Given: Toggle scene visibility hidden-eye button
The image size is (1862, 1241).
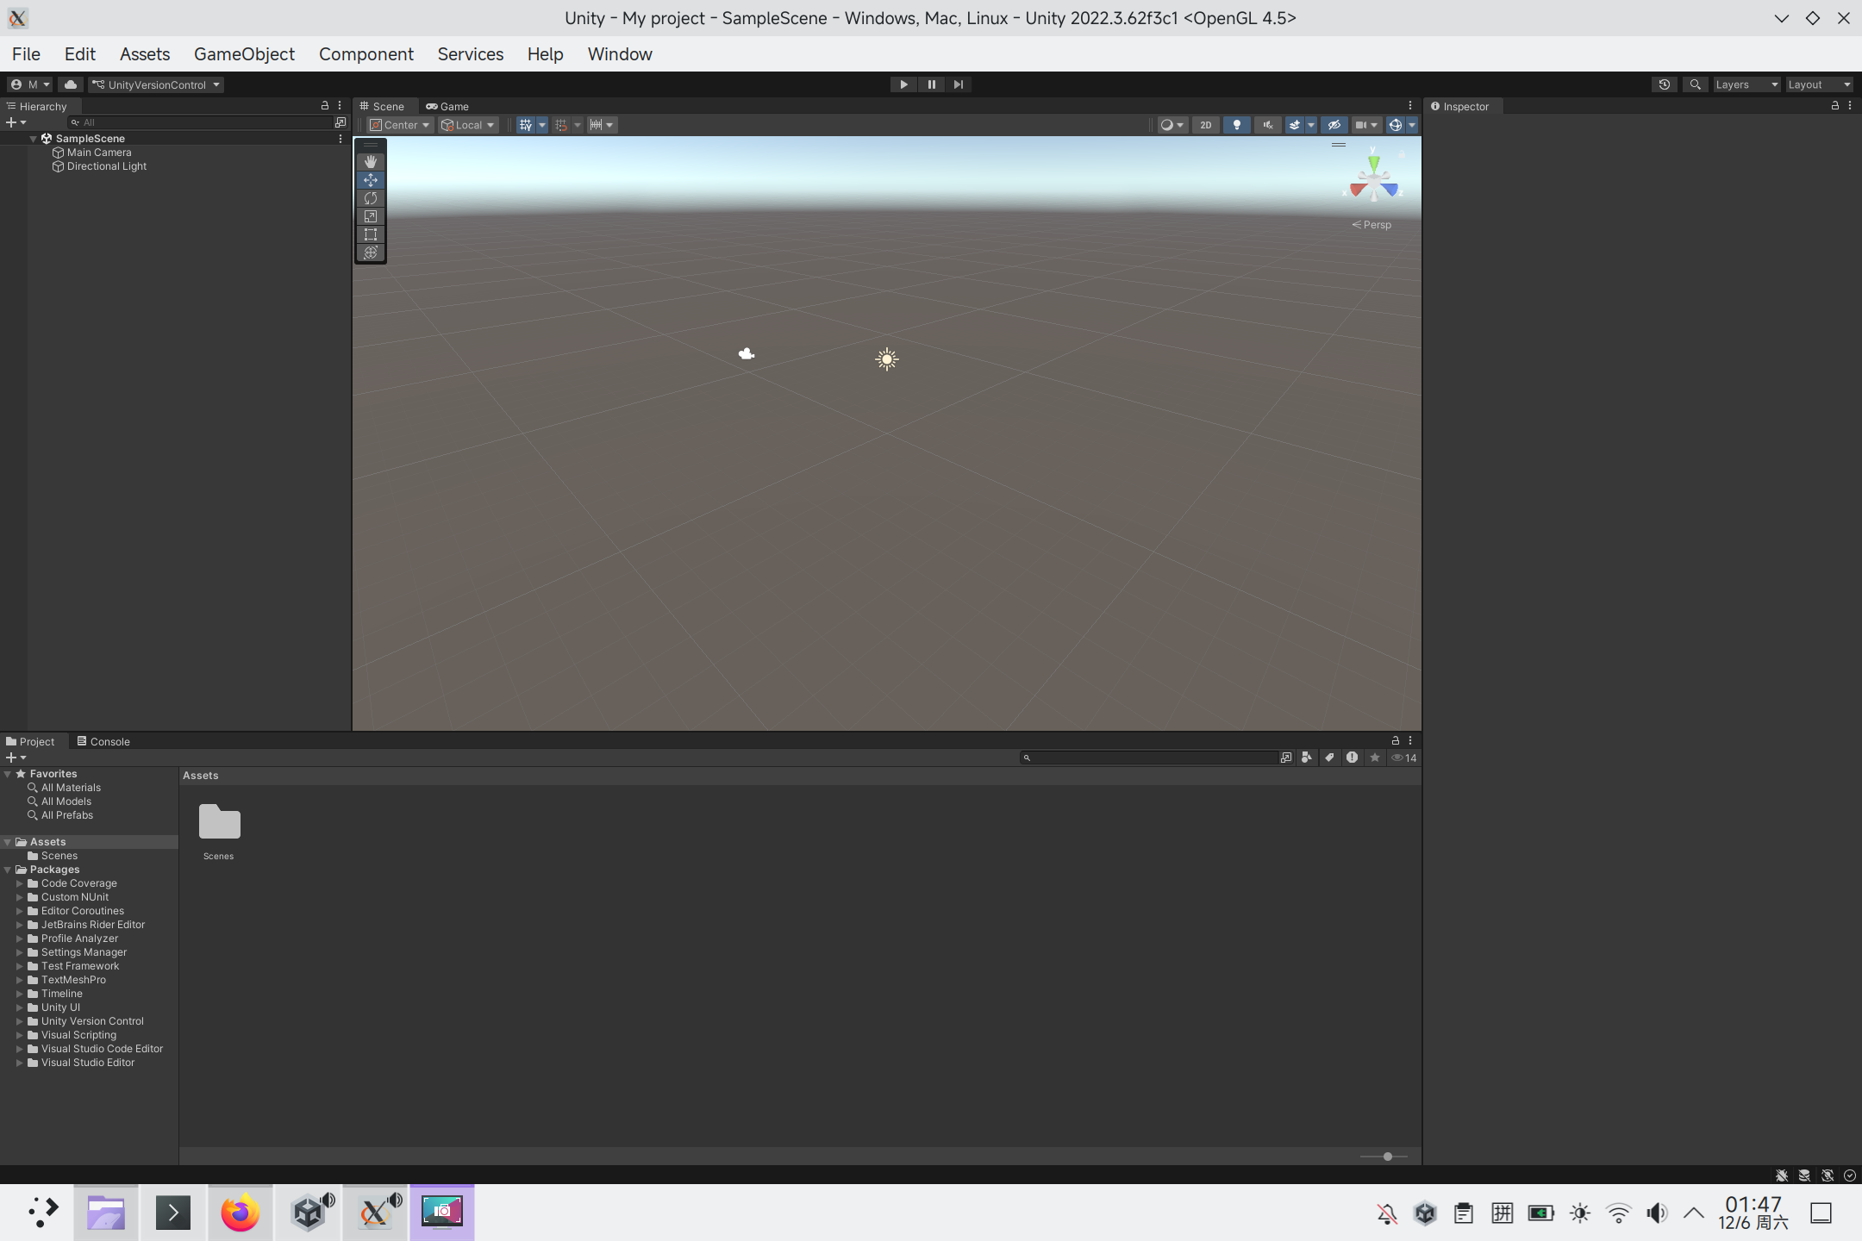Looking at the screenshot, I should pyautogui.click(x=1334, y=125).
